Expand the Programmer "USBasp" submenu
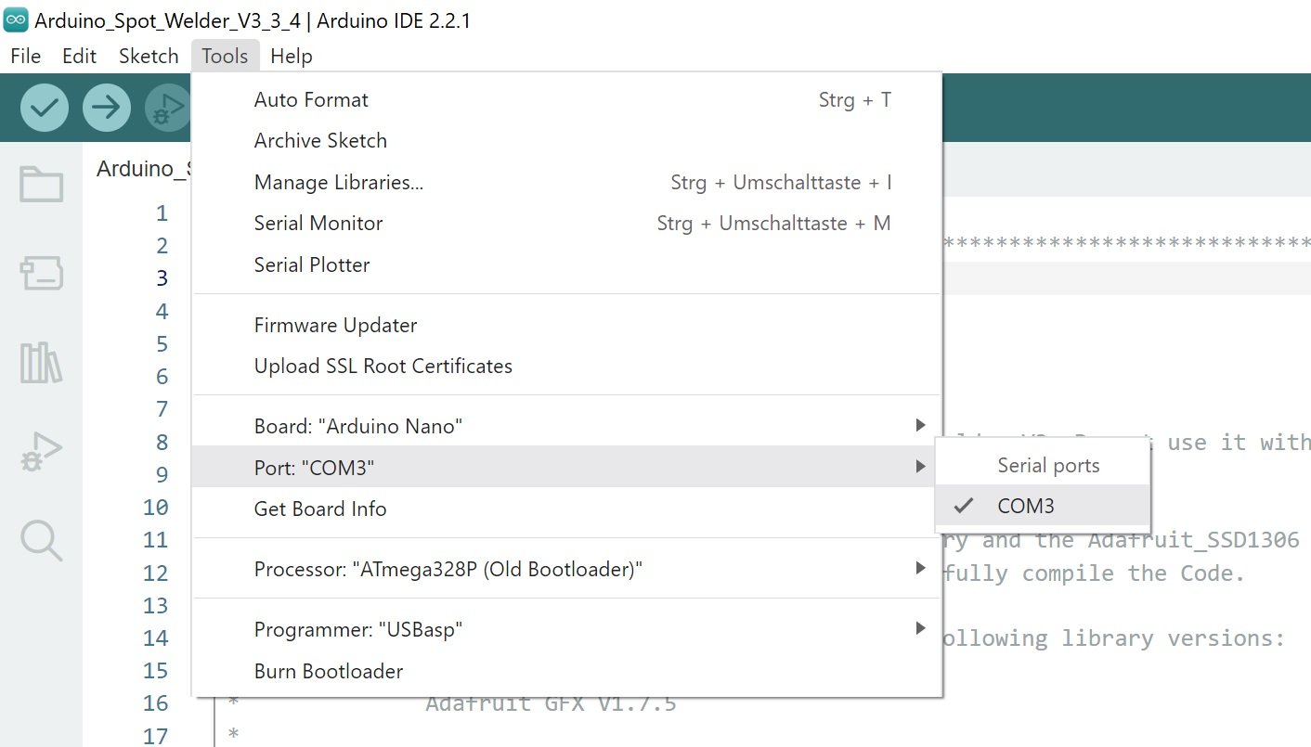The image size is (1311, 747). point(566,630)
